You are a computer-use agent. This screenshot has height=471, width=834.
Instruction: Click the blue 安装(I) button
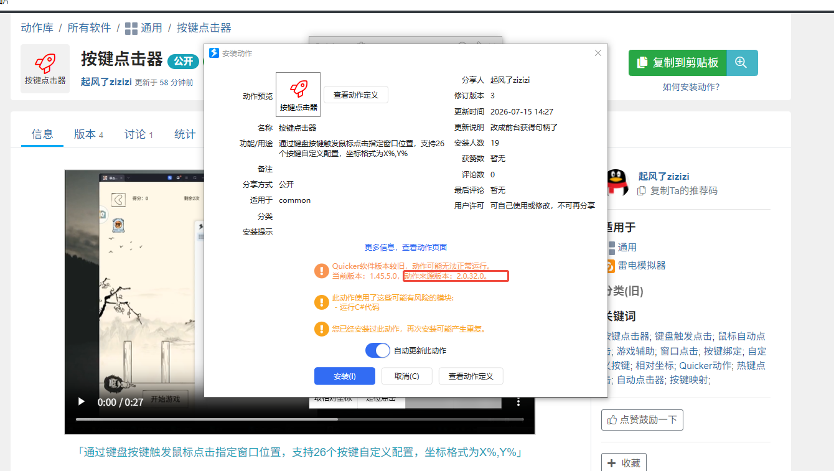pyautogui.click(x=345, y=376)
